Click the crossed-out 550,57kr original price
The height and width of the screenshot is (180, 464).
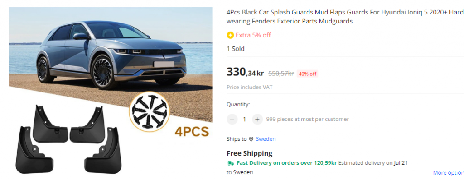(x=281, y=74)
